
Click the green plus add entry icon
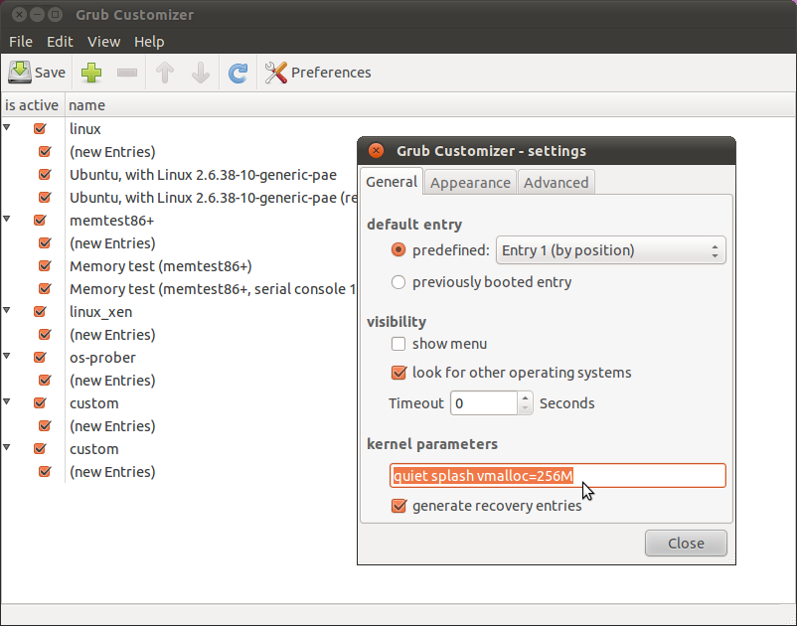tap(91, 73)
